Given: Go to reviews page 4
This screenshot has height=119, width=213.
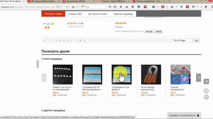Looking at the screenshot, I should [x=60, y=40].
